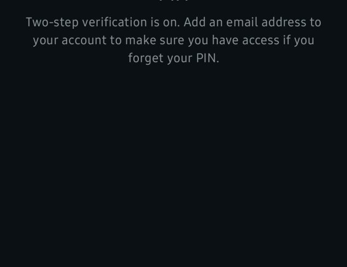The image size is (347, 267).
Task: Click the phrase "is on." in the first line
Action: [165, 22]
